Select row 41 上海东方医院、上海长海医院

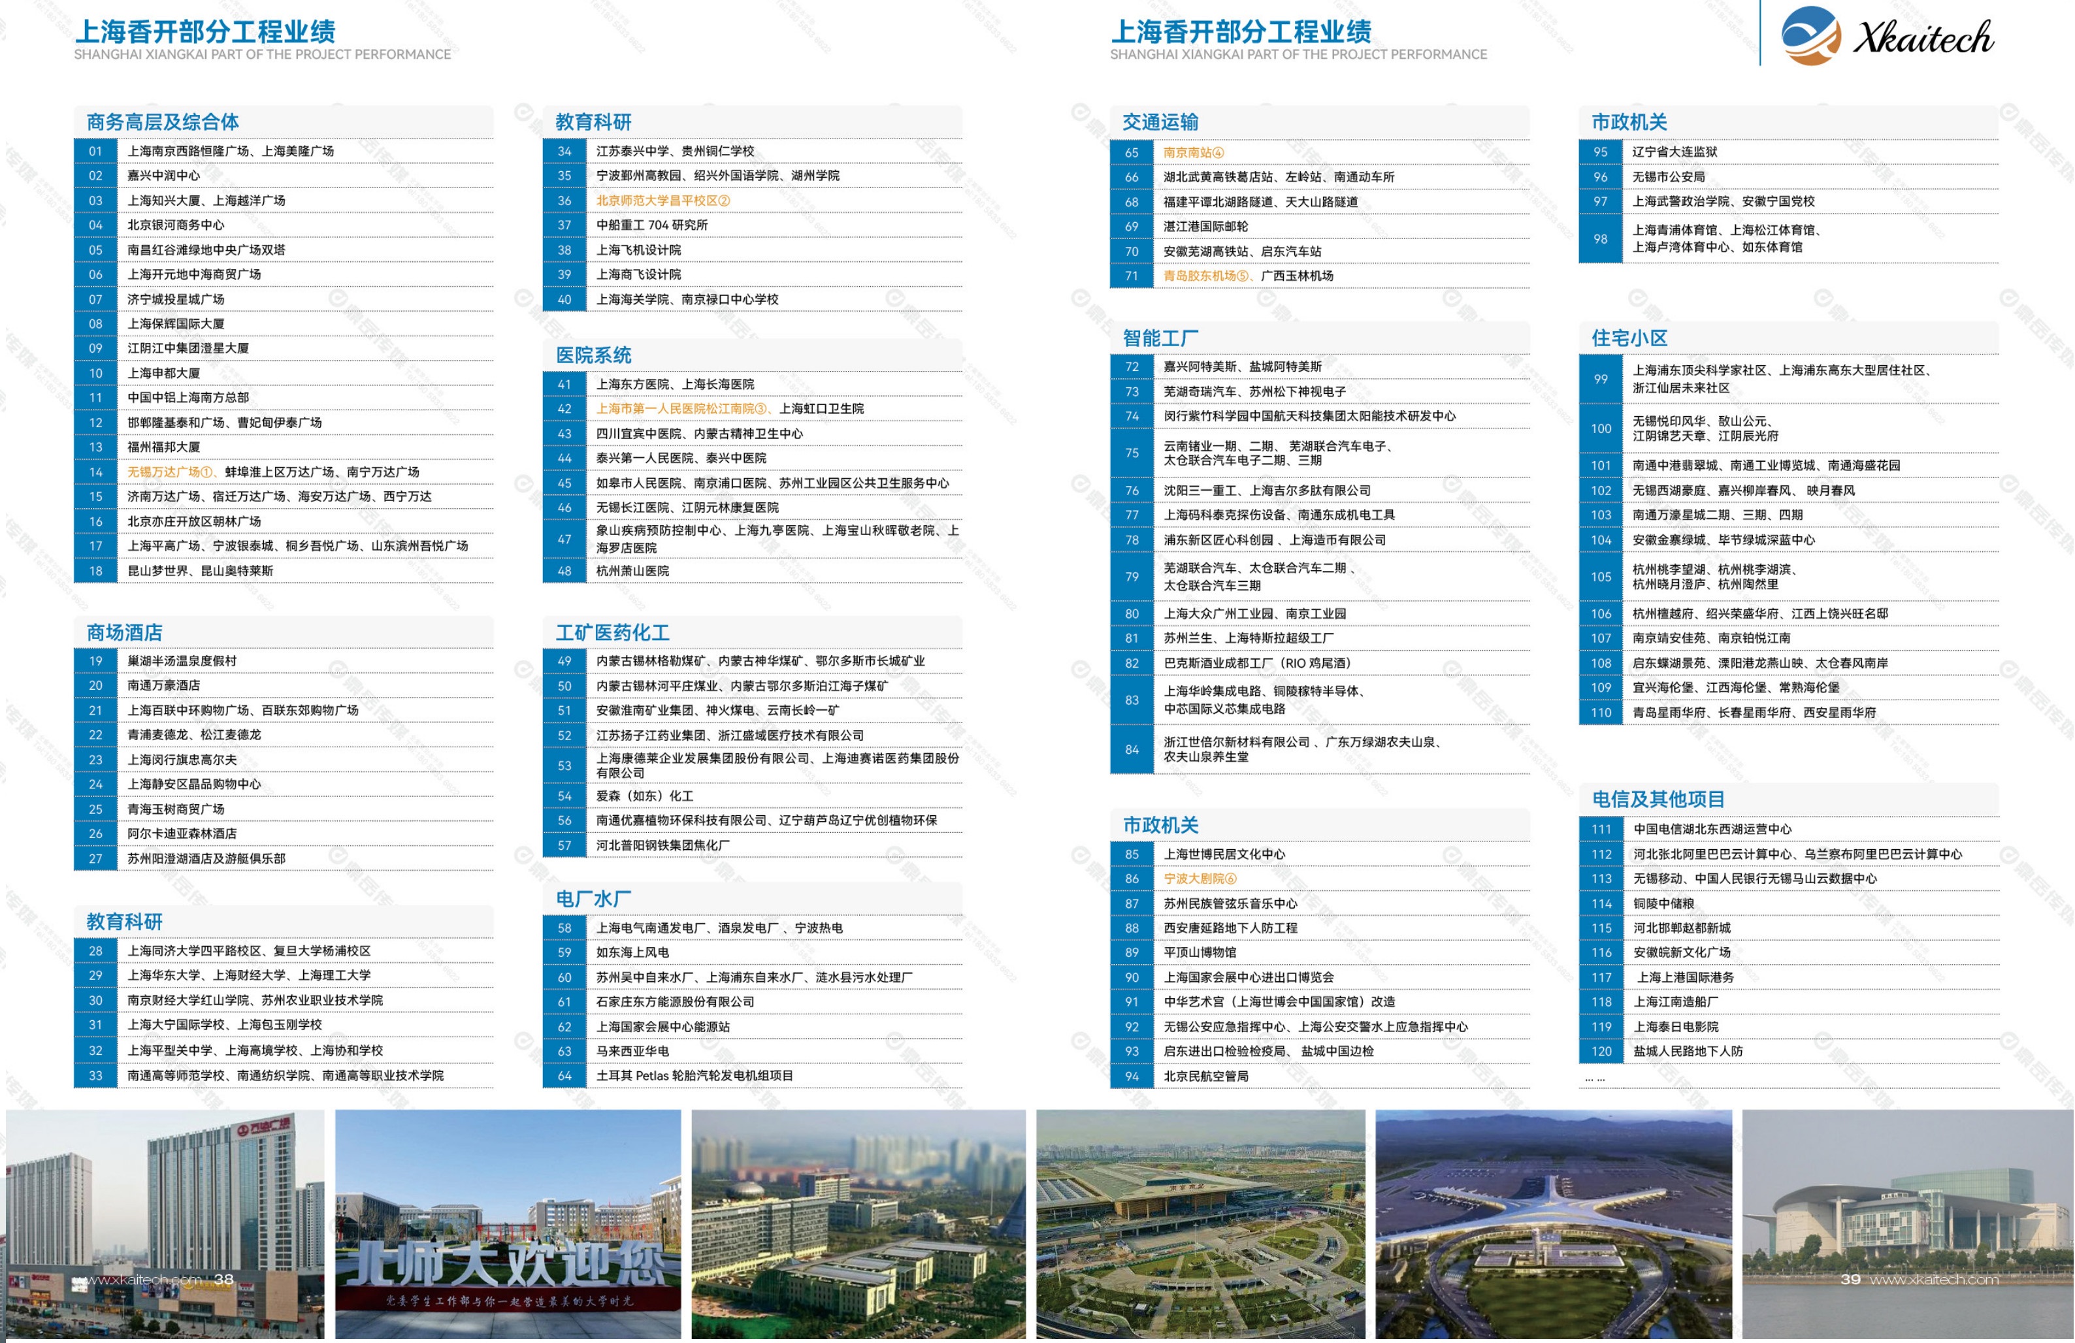pos(753,384)
